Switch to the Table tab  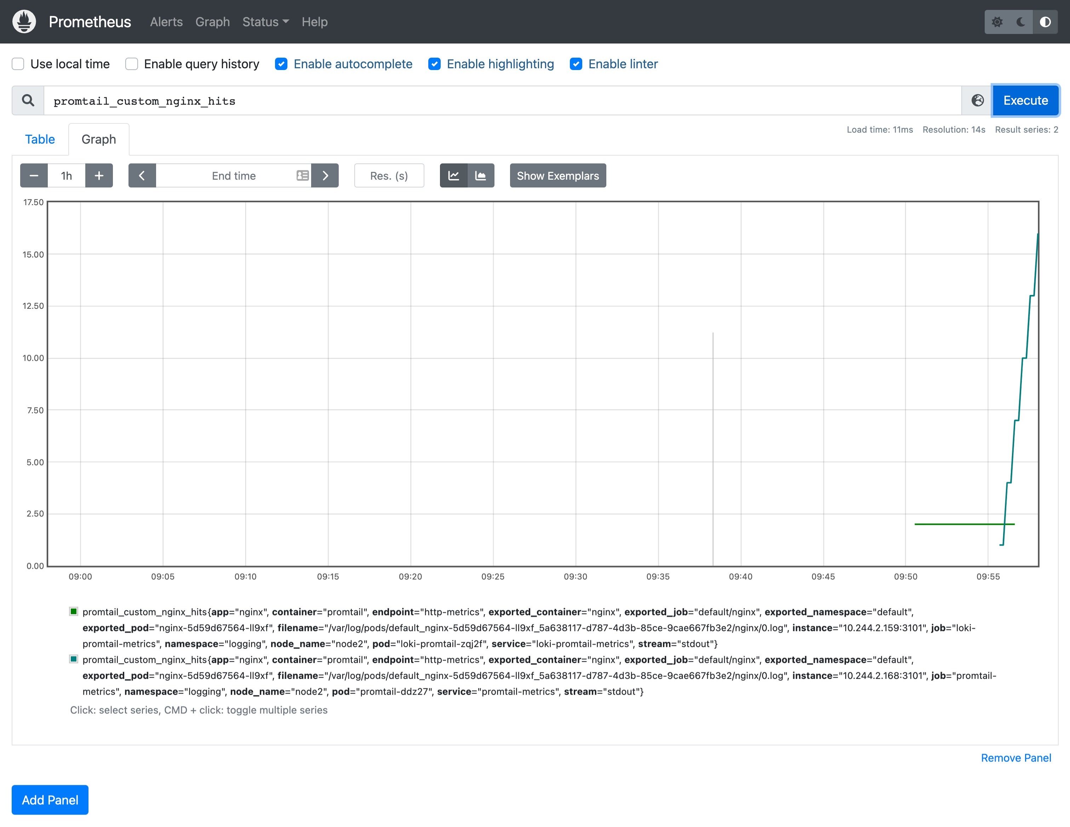(40, 139)
